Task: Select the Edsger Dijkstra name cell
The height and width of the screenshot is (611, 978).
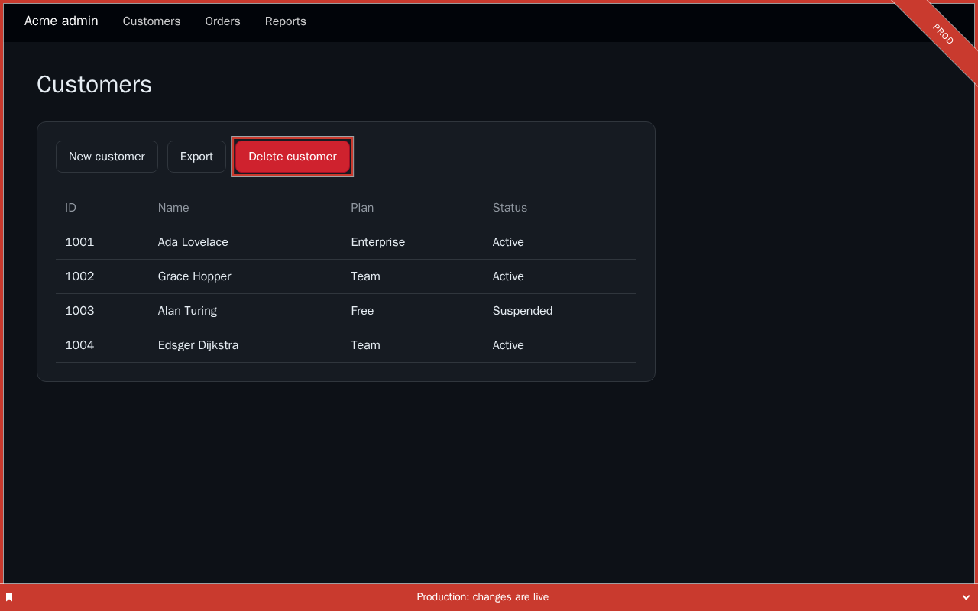Action: (245, 345)
